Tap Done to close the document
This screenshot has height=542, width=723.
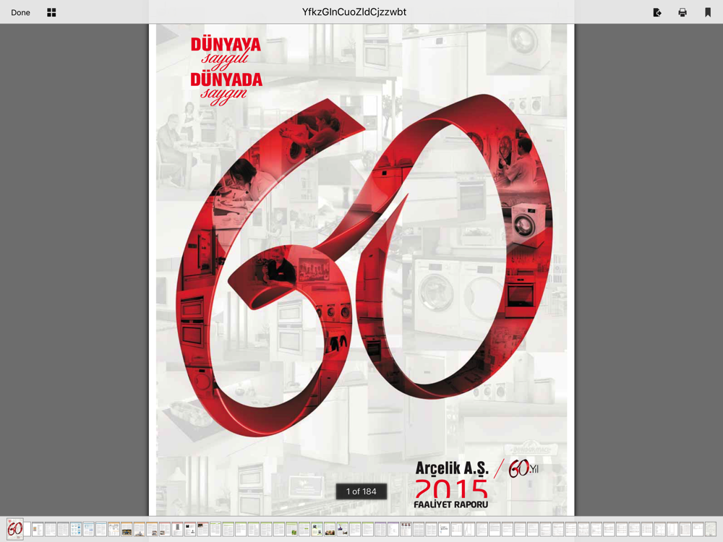(20, 12)
